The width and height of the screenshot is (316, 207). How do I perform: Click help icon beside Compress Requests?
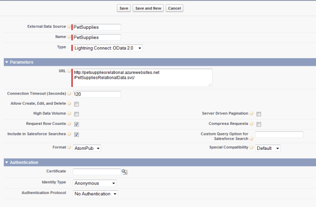(251, 124)
